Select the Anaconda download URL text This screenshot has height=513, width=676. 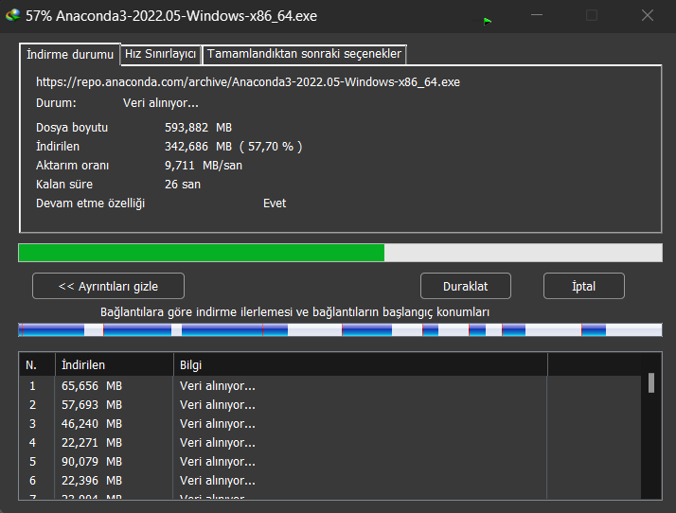tap(248, 82)
